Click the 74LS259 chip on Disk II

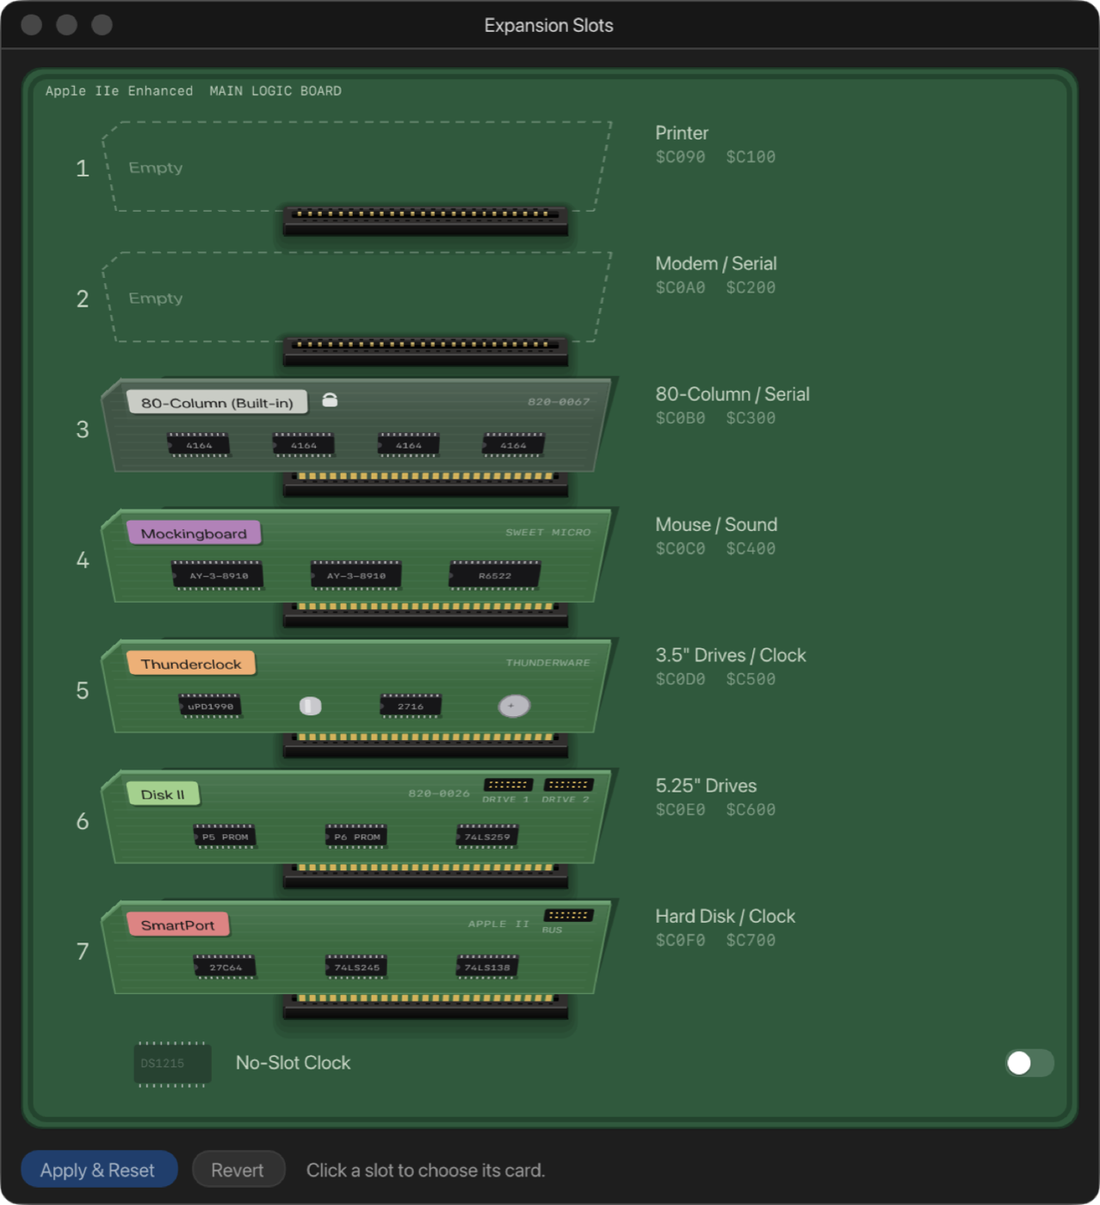tap(487, 837)
